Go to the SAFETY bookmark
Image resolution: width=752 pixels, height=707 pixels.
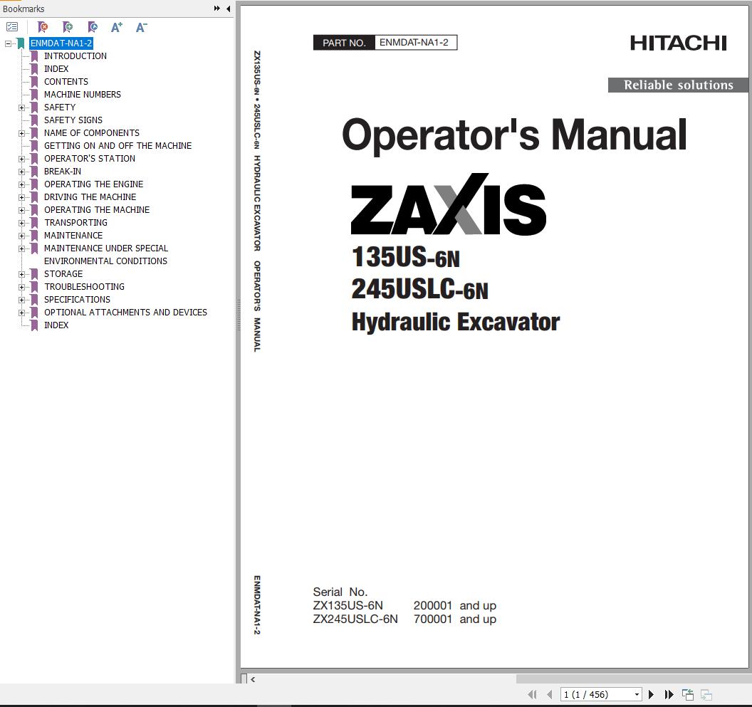[60, 108]
